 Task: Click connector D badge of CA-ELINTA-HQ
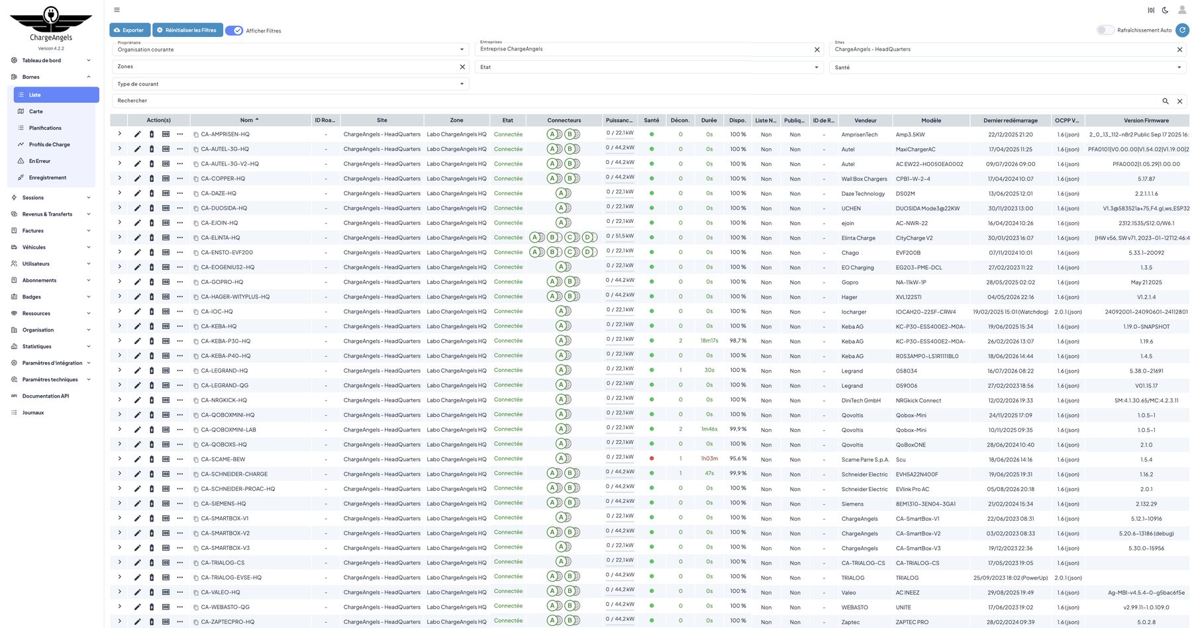(x=587, y=237)
